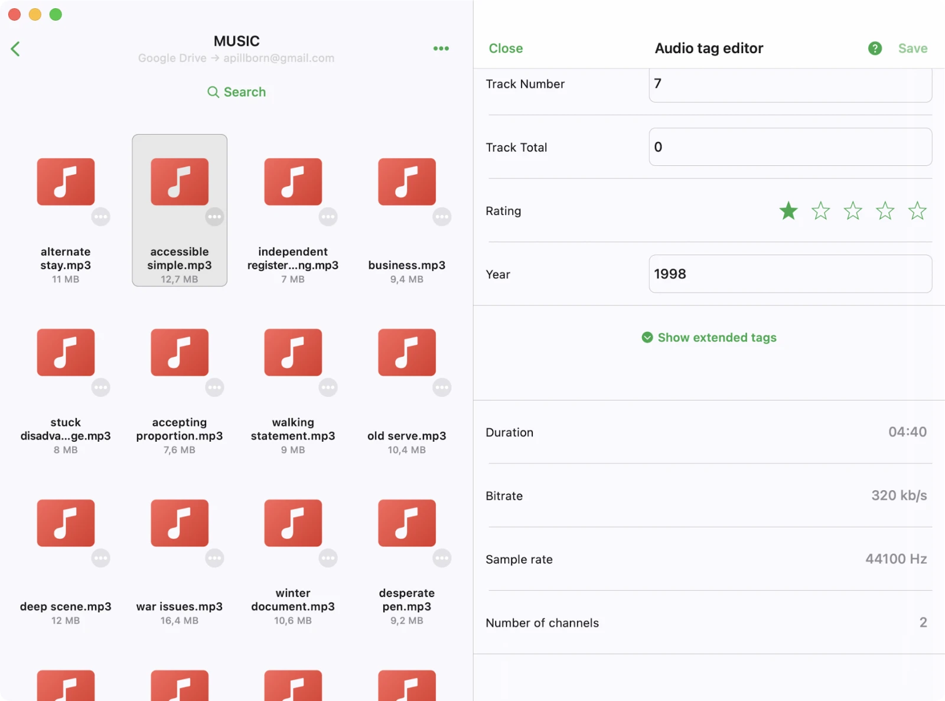Screen dimensions: 945x701
Task: Open the options badge for old serve.mp3
Action: pyautogui.click(x=442, y=387)
